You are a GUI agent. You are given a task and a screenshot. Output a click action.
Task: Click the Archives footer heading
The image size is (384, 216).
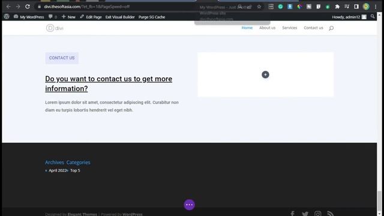(x=55, y=163)
